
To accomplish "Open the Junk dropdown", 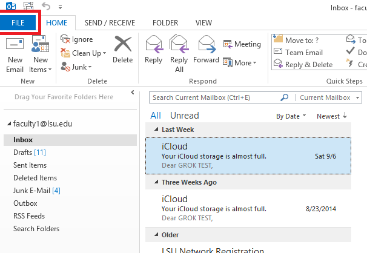I will point(76,67).
